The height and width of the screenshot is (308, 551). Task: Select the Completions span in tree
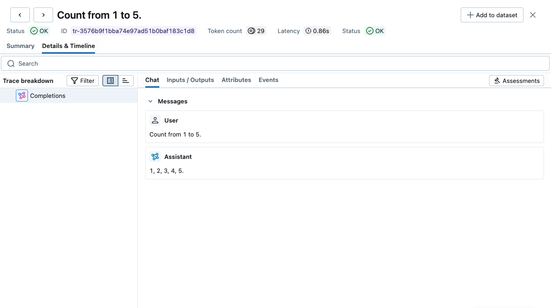click(48, 96)
